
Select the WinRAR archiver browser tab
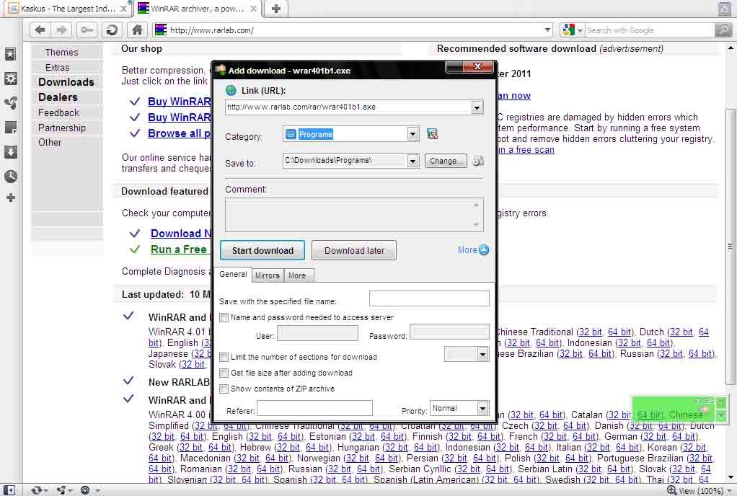point(198,9)
